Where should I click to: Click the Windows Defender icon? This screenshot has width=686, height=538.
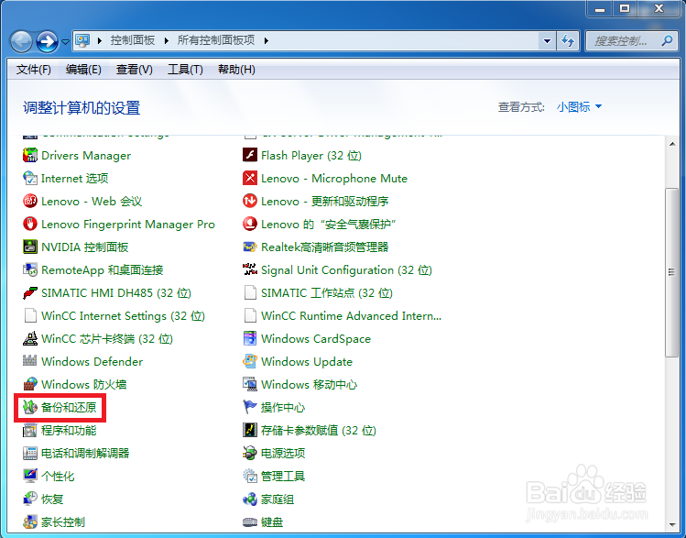click(x=30, y=361)
